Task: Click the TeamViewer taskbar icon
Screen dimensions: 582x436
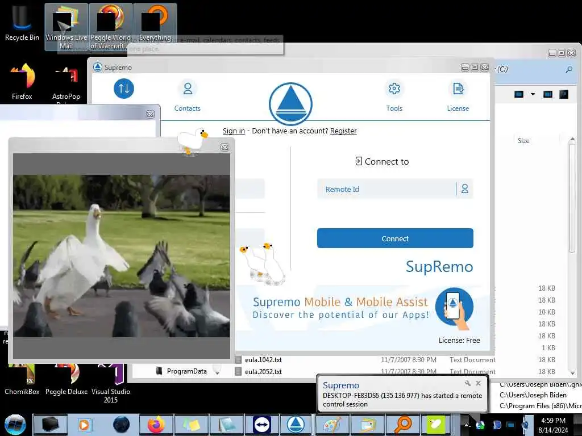Action: pyautogui.click(x=261, y=425)
